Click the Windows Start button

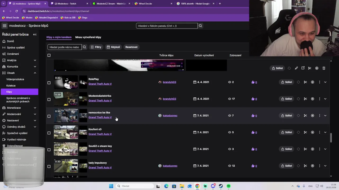coord(111,186)
